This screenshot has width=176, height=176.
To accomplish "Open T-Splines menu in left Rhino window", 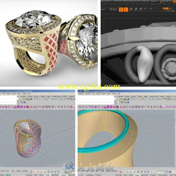I will (24, 93).
